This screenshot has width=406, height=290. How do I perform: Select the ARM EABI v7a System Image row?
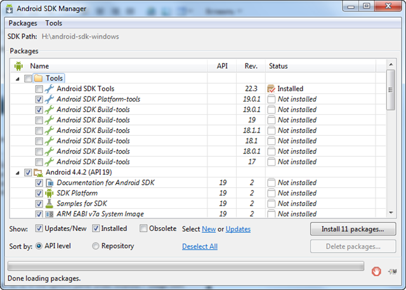pyautogui.click(x=198, y=214)
